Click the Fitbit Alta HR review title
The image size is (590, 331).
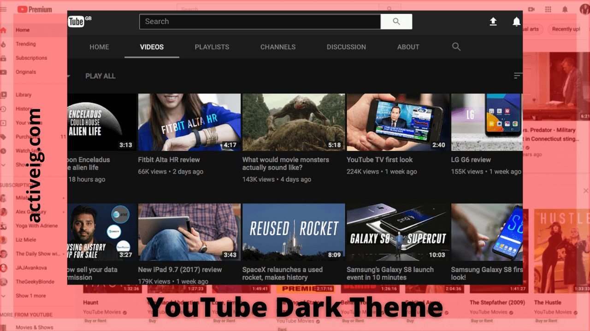[169, 160]
